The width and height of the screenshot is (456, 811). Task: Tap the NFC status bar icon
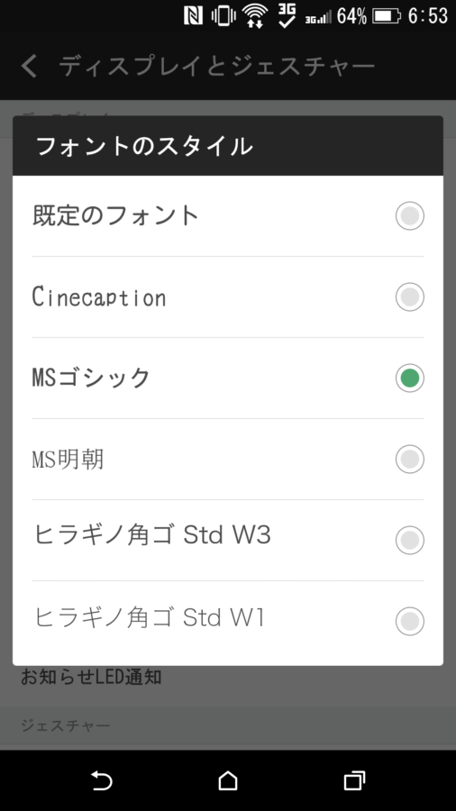[x=193, y=16]
